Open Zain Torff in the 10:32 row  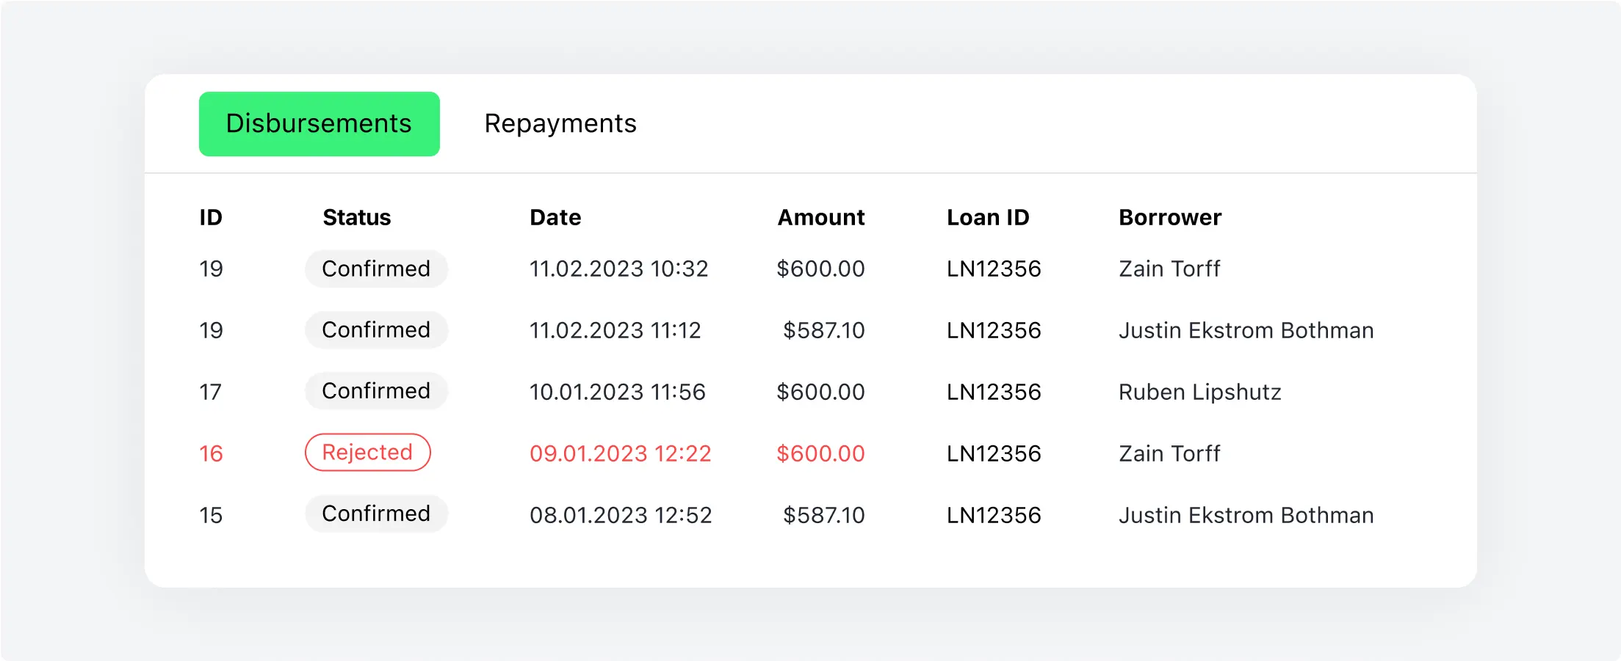click(1169, 269)
